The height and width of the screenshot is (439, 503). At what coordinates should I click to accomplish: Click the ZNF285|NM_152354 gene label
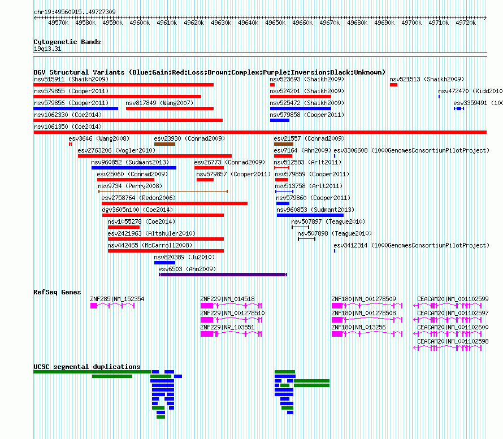click(117, 299)
